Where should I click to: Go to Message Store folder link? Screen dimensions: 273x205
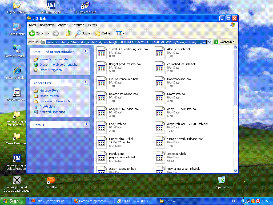coord(49,90)
